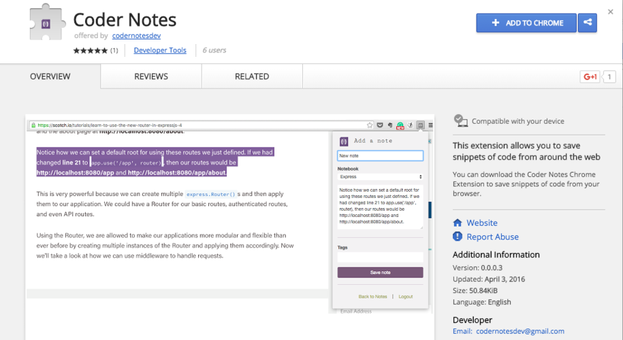Click the Coder Notes extension icon in screenshot toolbar
623x340 pixels.
pos(420,125)
